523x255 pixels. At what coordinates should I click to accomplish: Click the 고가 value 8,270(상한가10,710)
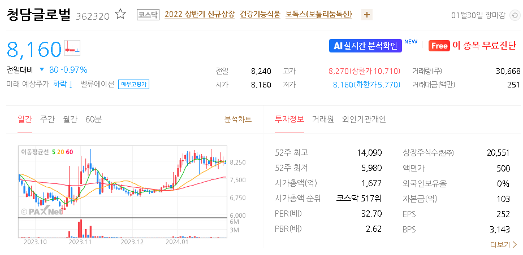pyautogui.click(x=364, y=71)
